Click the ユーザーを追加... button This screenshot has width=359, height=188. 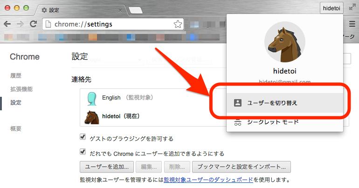tap(107, 167)
